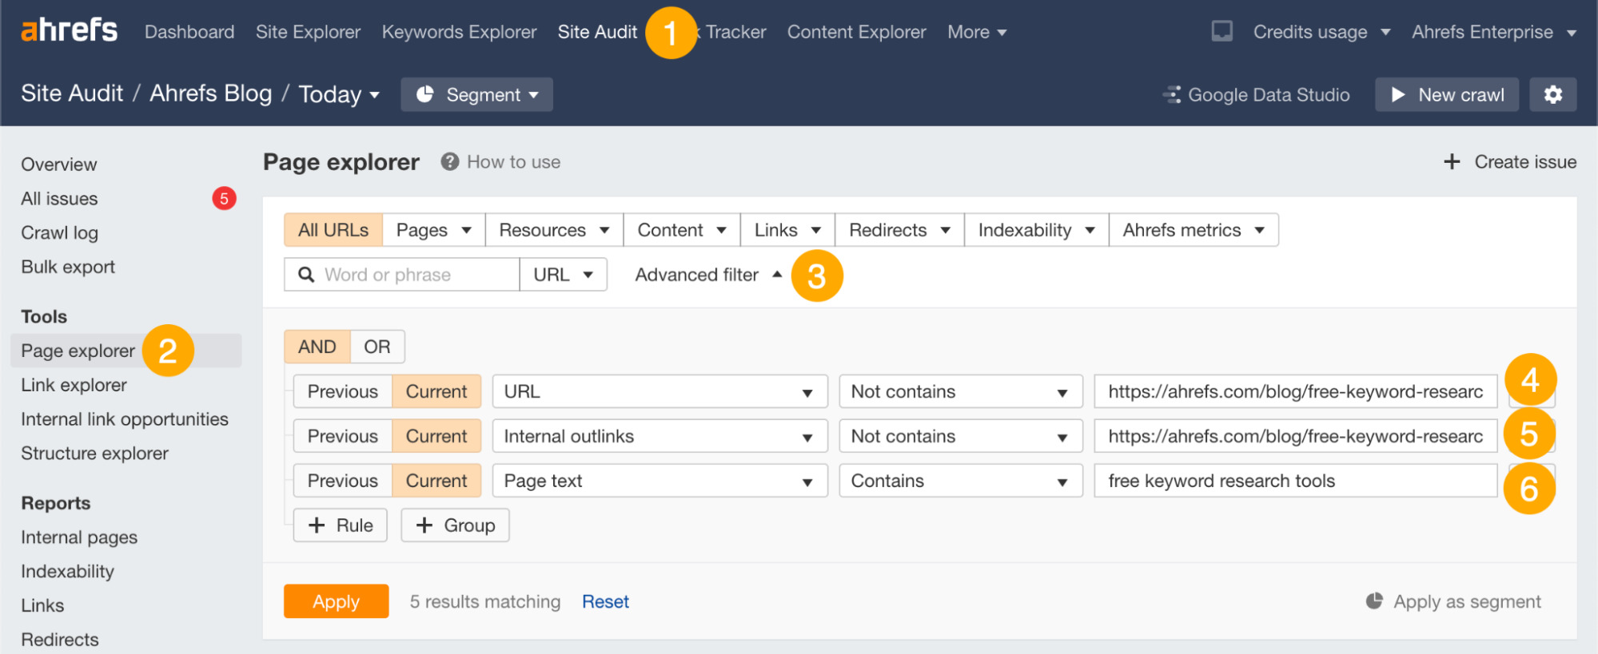Expand the Segment dropdown
The image size is (1598, 654).
click(x=477, y=95)
